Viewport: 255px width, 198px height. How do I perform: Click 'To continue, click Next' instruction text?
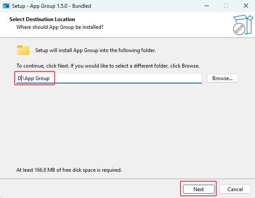click(108, 66)
